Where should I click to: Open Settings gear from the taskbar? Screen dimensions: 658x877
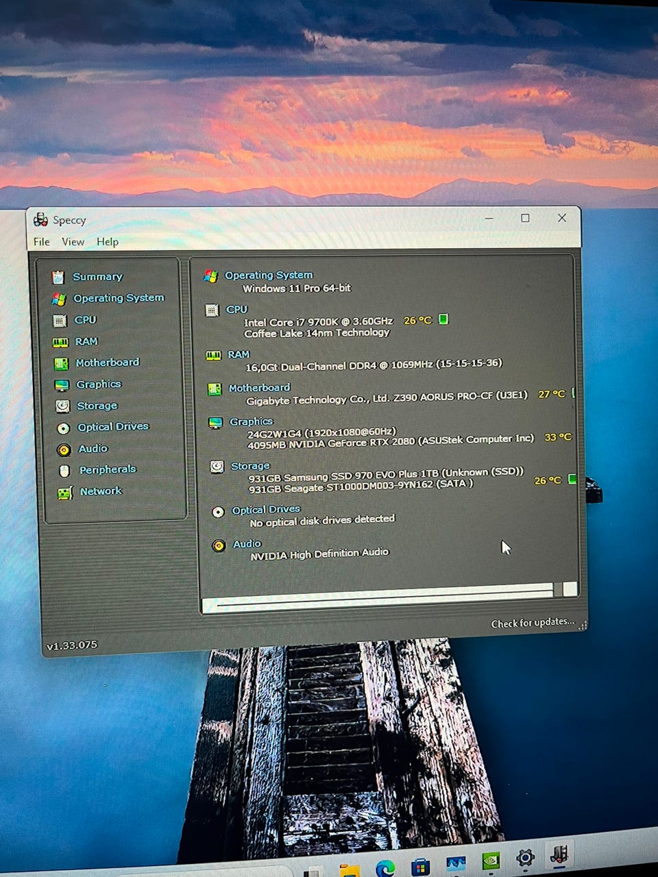tap(526, 858)
